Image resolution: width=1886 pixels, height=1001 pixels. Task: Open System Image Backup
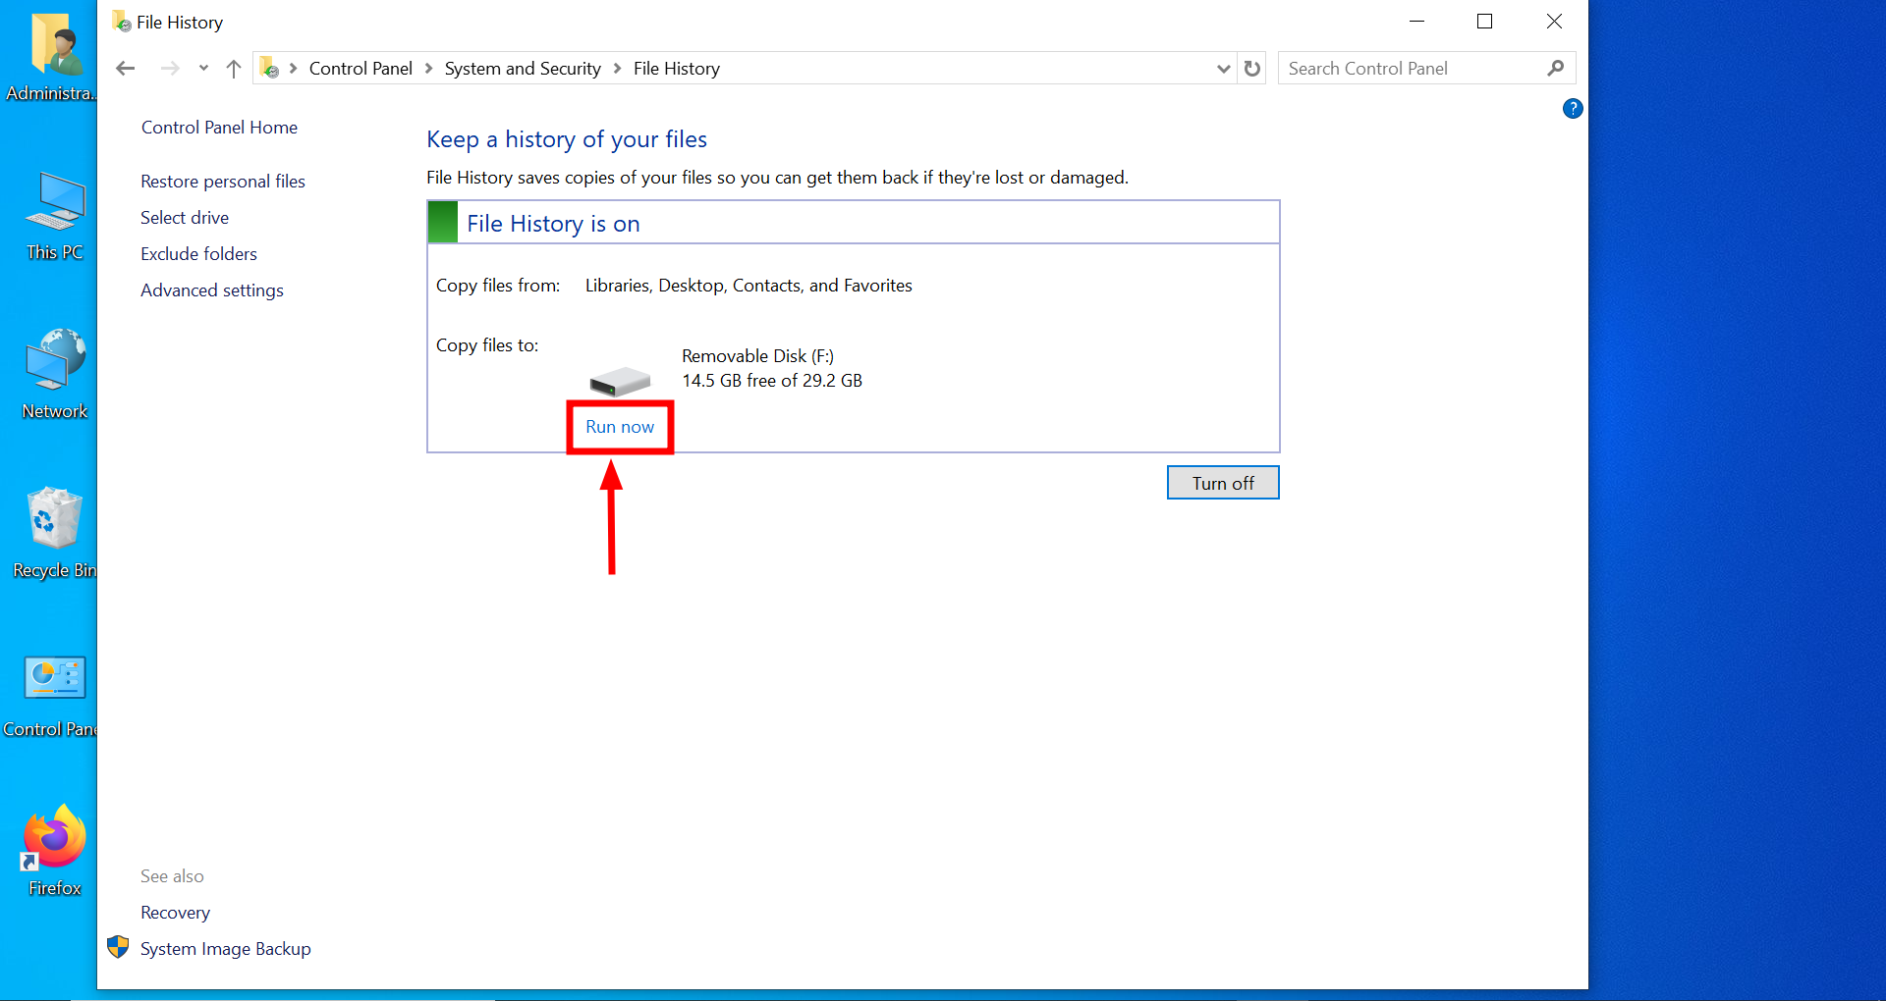click(x=226, y=949)
